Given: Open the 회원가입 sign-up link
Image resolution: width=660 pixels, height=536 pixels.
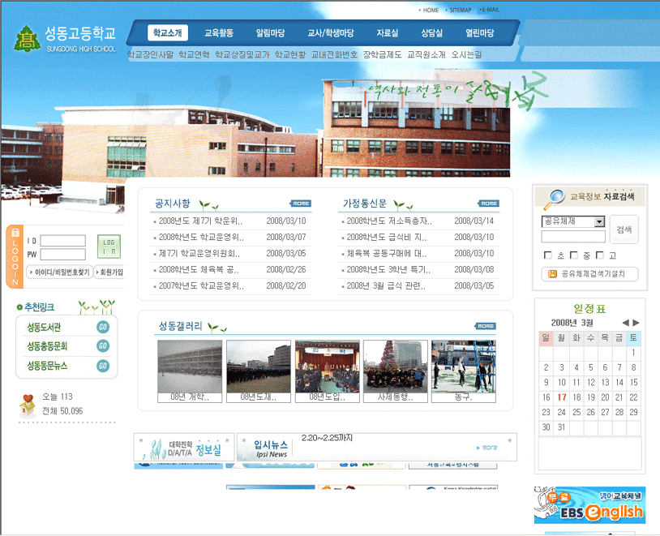Looking at the screenshot, I should click(109, 272).
